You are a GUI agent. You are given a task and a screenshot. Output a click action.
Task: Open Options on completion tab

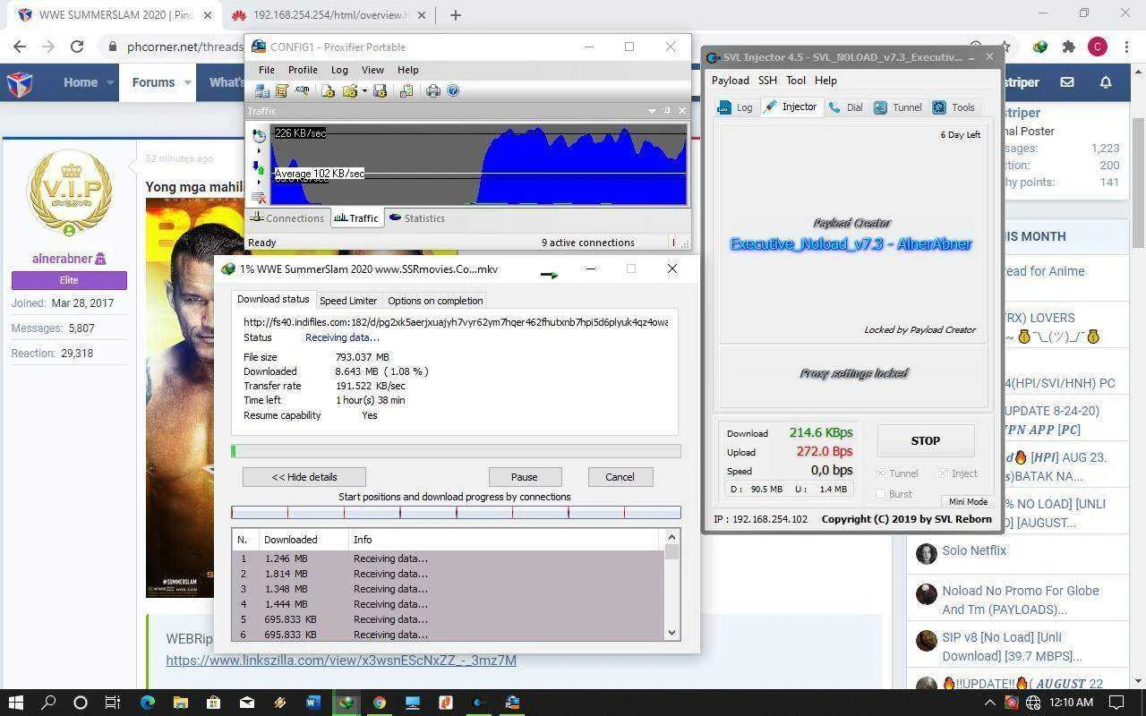pyautogui.click(x=435, y=301)
